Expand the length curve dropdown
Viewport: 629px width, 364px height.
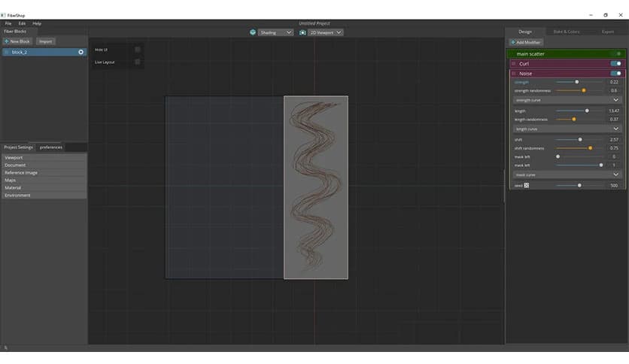pos(567,129)
